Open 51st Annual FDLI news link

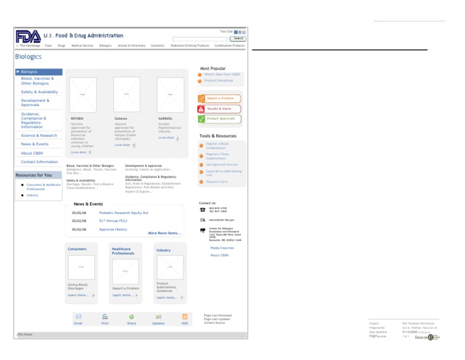(x=113, y=221)
